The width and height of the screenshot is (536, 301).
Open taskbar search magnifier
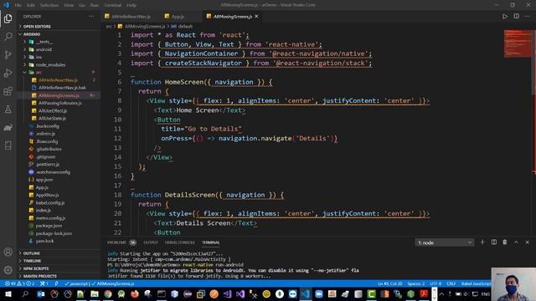[x=25, y=294]
